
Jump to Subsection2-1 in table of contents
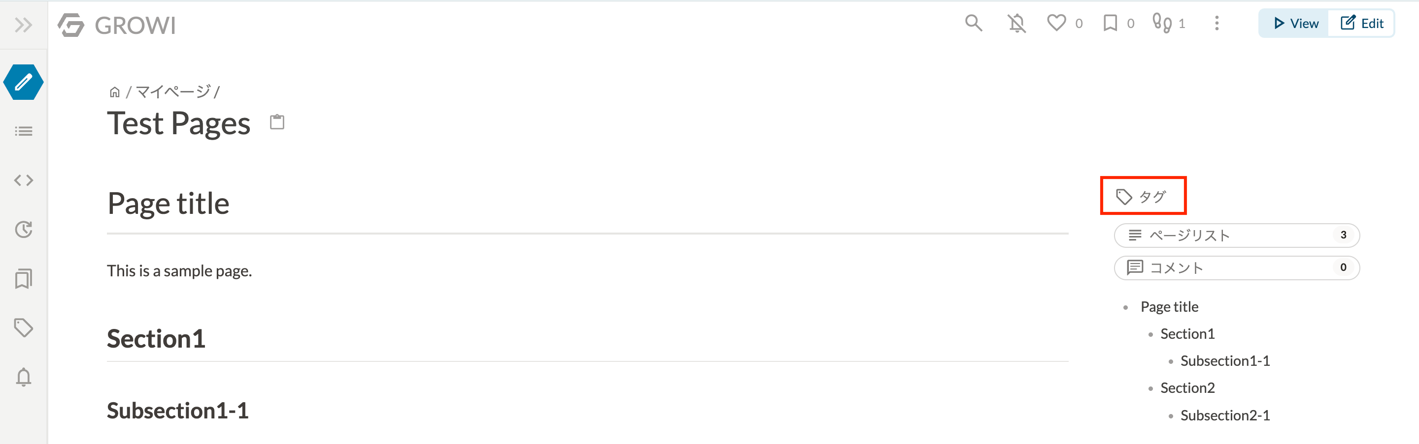pyautogui.click(x=1224, y=415)
